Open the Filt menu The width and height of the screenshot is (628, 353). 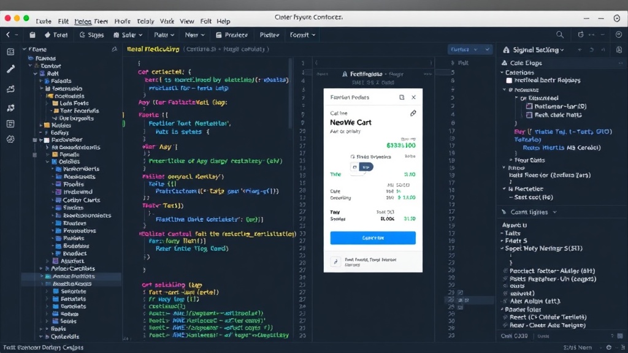tap(63, 21)
